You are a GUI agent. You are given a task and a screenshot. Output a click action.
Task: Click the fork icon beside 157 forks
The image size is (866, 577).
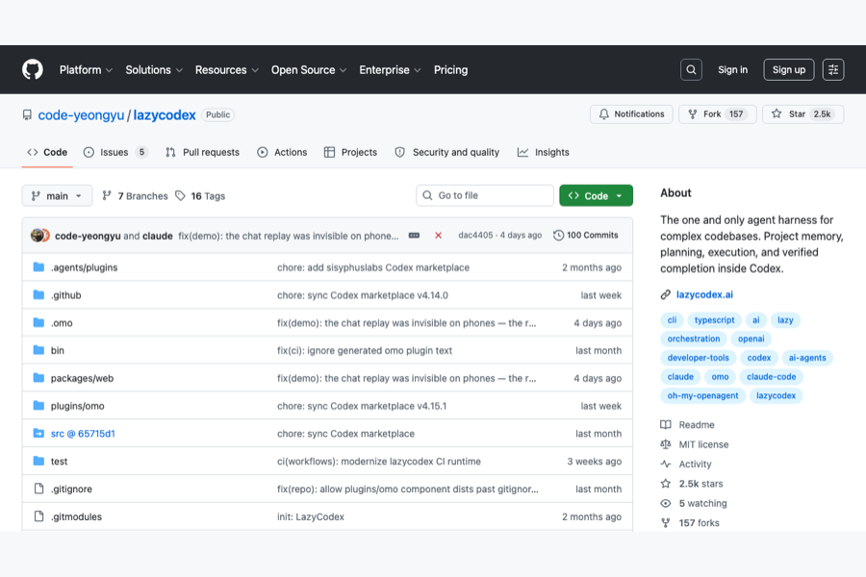click(x=666, y=523)
